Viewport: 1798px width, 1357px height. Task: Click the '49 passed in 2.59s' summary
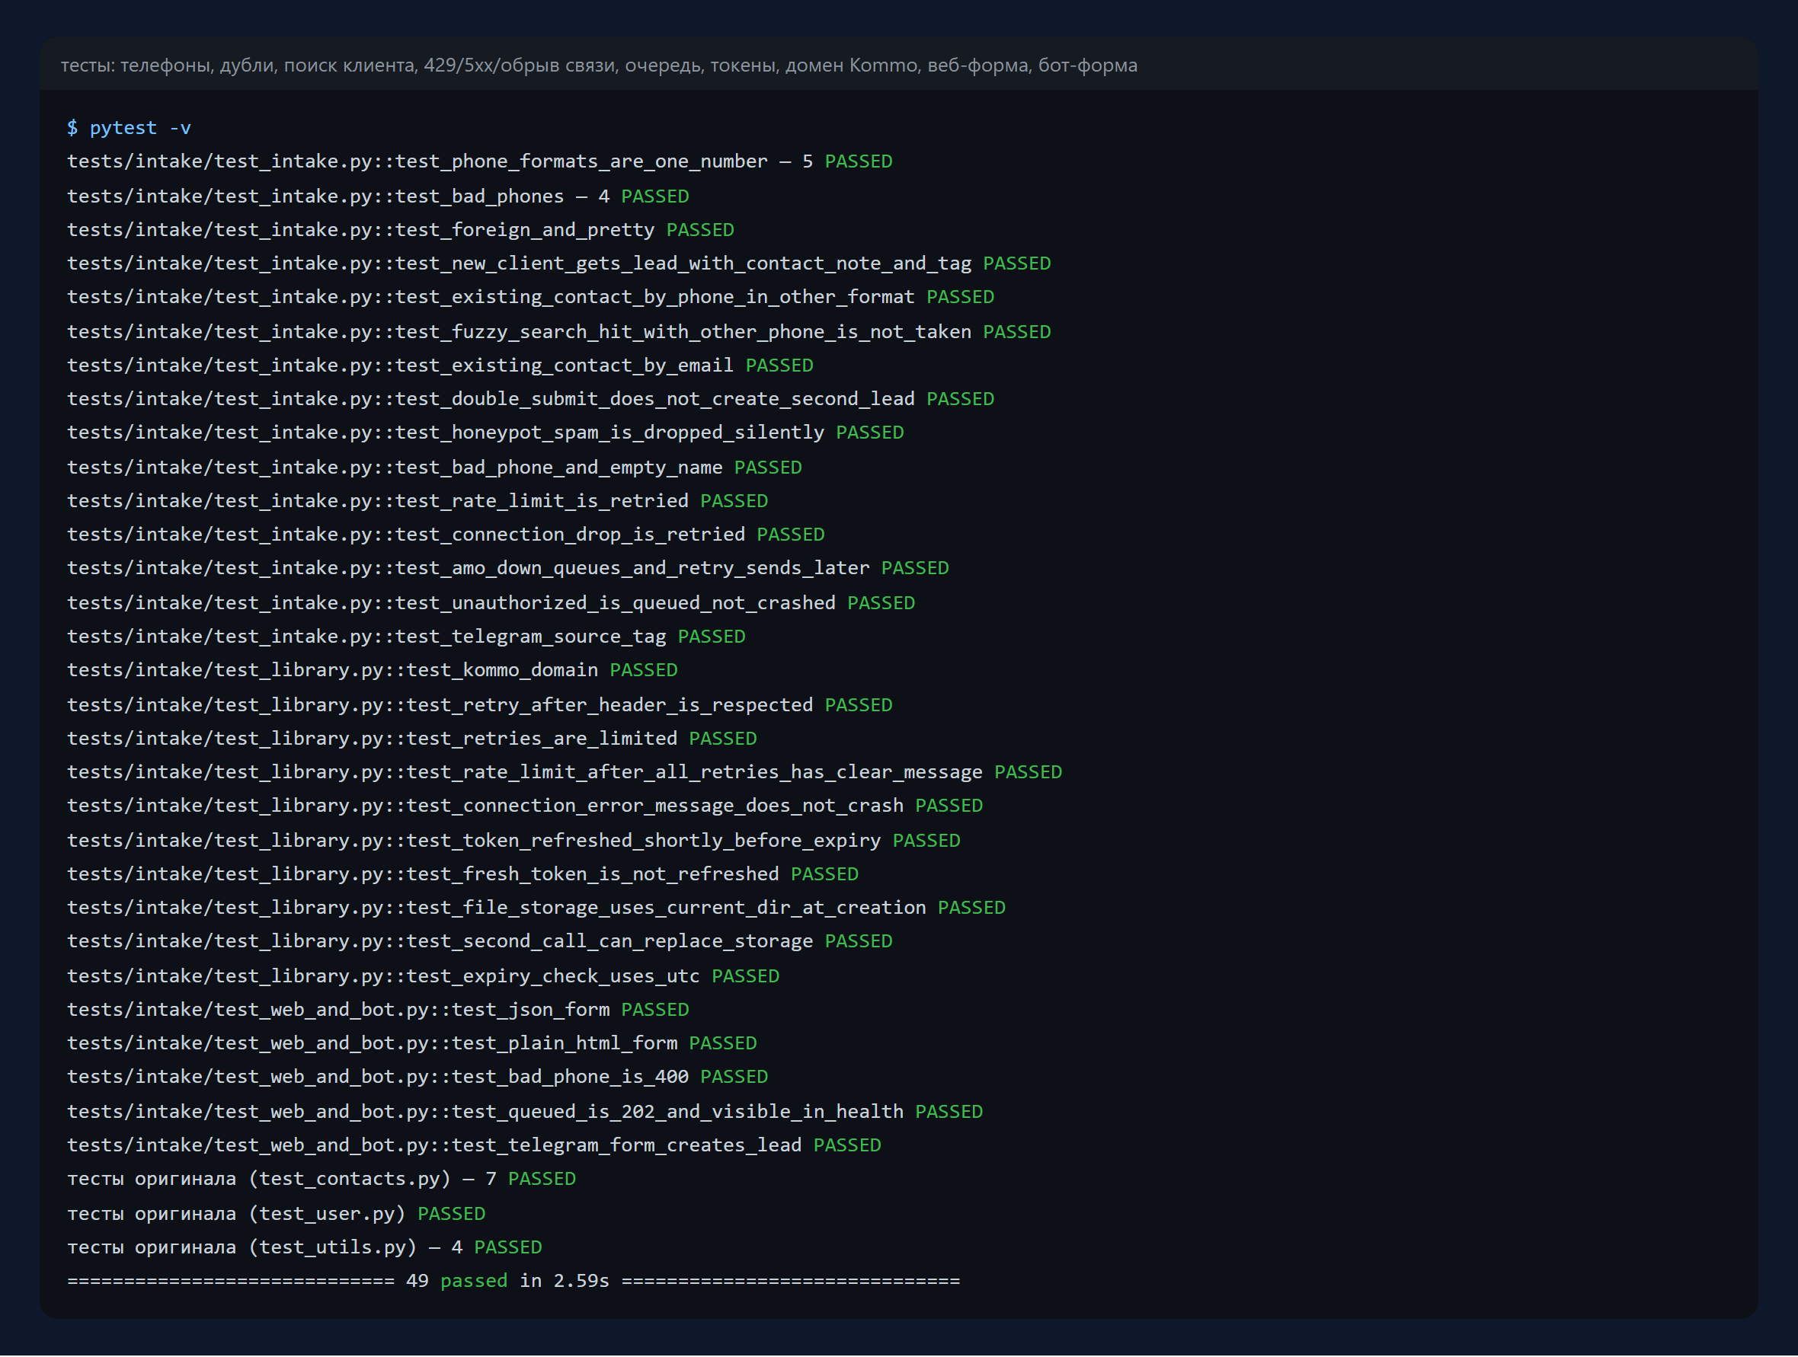click(513, 1281)
